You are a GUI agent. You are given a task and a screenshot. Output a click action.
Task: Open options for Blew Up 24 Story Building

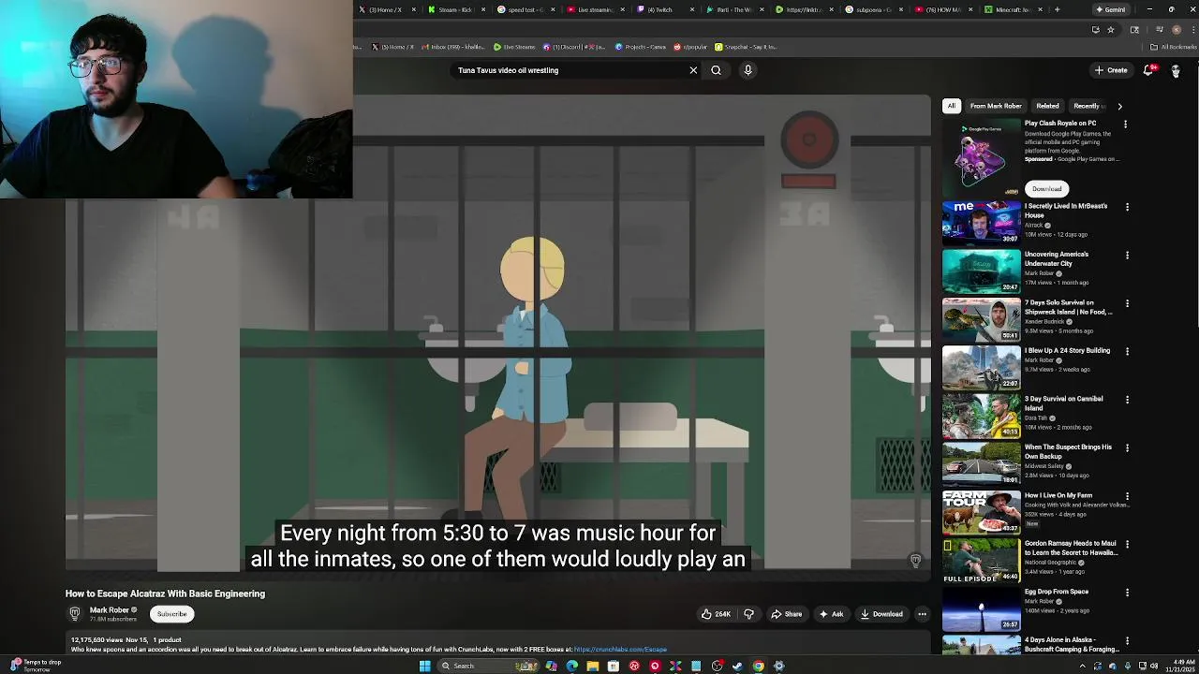1127,351
